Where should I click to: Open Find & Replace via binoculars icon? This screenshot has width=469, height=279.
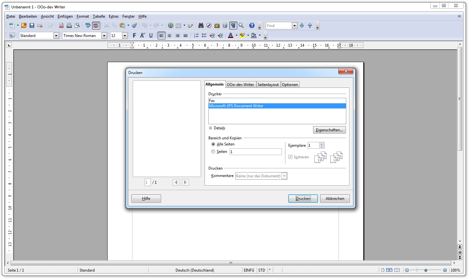point(201,25)
